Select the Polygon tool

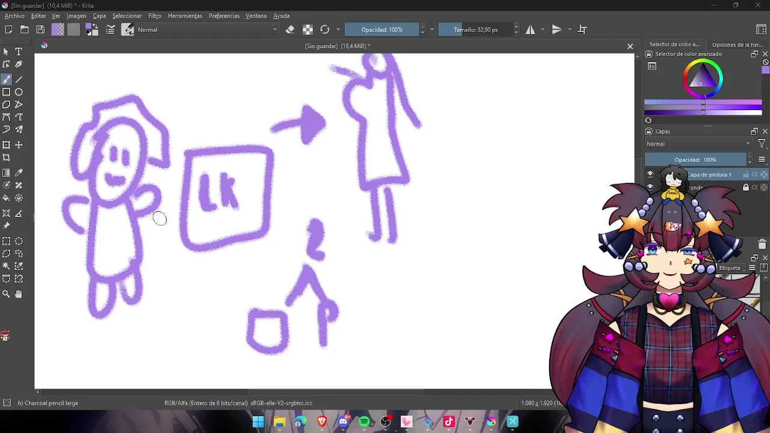6,105
